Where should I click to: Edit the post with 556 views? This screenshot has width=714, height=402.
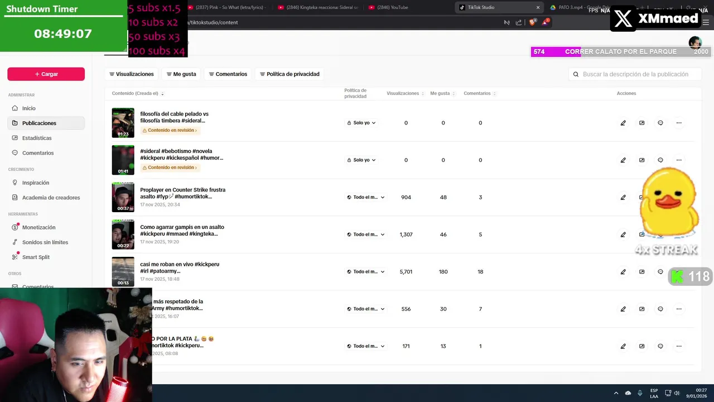coord(623,309)
